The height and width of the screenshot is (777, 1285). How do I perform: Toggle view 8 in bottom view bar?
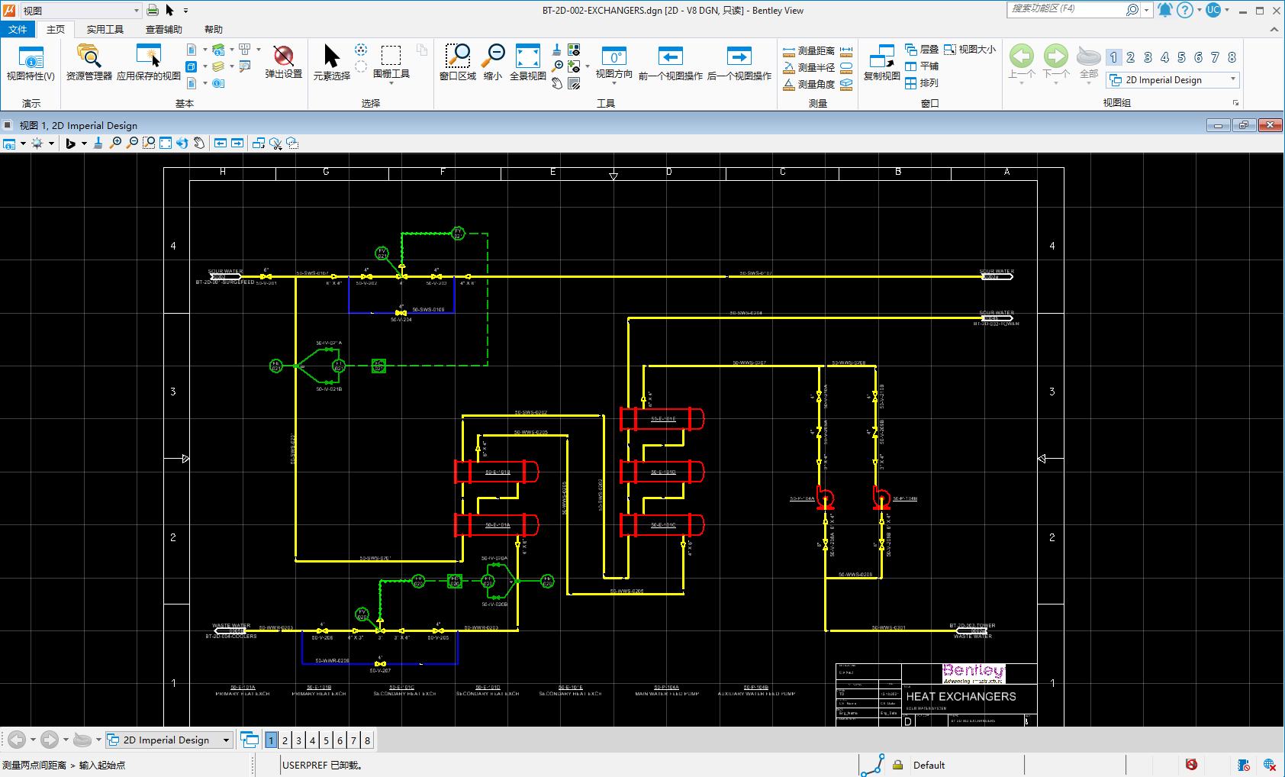367,740
